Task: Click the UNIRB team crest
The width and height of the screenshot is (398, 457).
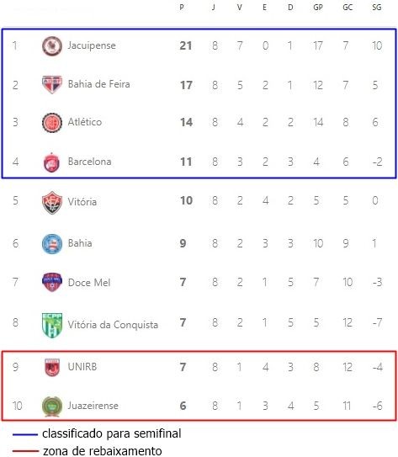Action: [x=52, y=367]
